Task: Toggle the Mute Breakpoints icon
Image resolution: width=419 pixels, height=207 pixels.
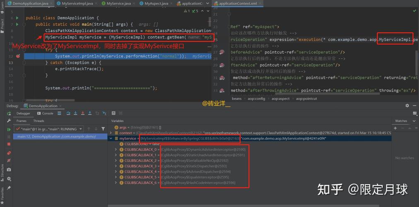Action: [x=9, y=161]
